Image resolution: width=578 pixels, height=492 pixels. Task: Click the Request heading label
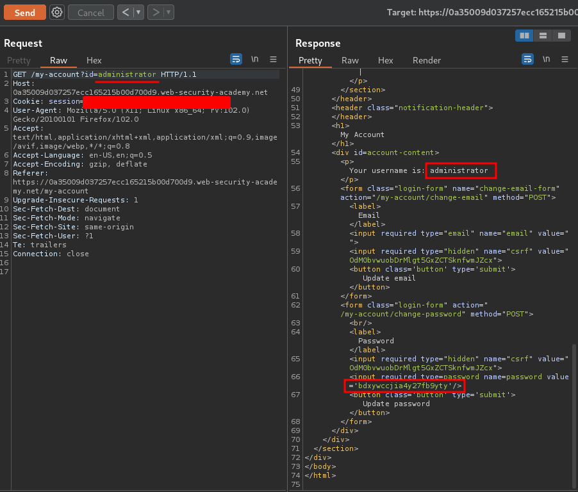(x=23, y=44)
